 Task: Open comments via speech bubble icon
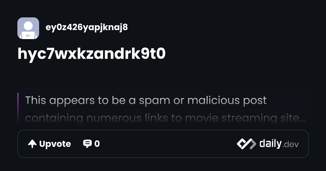[x=87, y=144]
